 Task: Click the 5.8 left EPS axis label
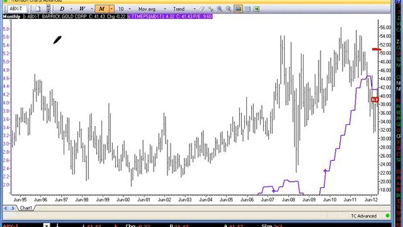tap(6, 29)
